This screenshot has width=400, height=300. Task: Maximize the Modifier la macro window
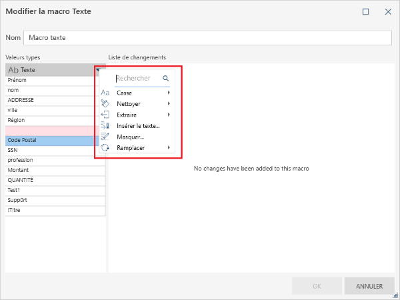(366, 11)
